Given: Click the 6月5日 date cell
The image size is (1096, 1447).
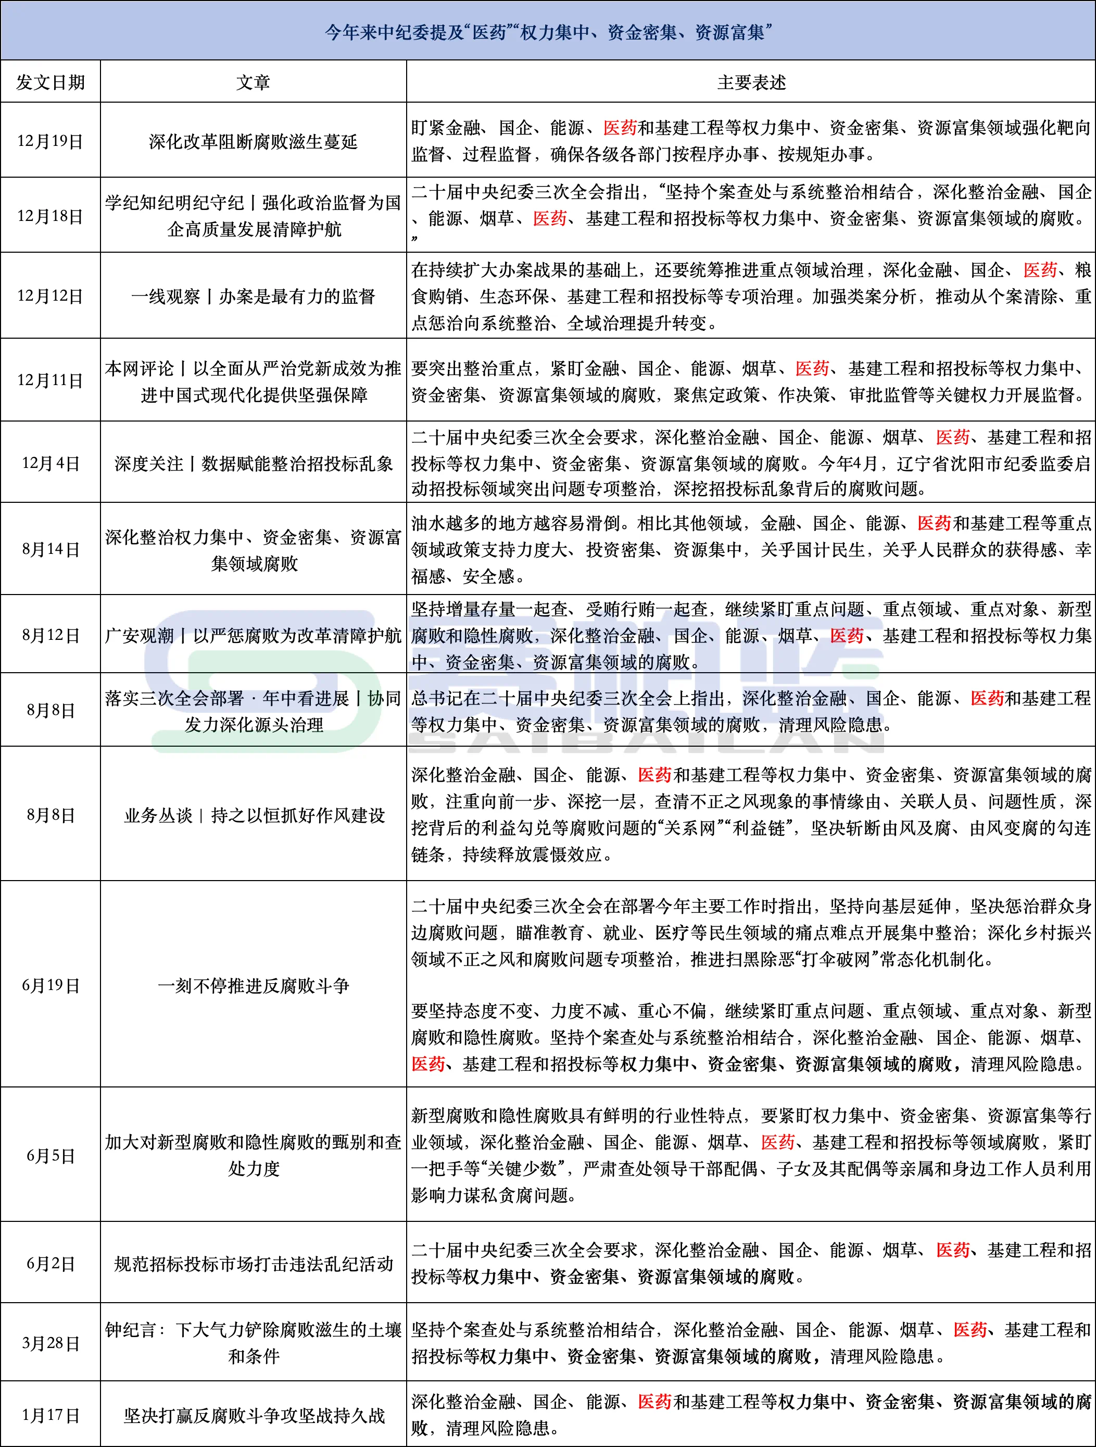Looking at the screenshot, I should [x=51, y=1156].
